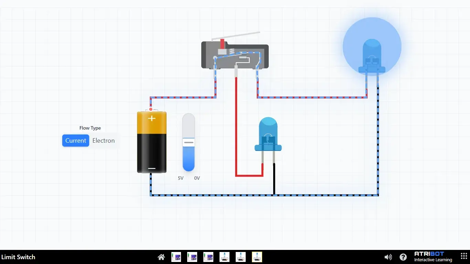Click the blue filled part of voltage slider

(x=189, y=159)
